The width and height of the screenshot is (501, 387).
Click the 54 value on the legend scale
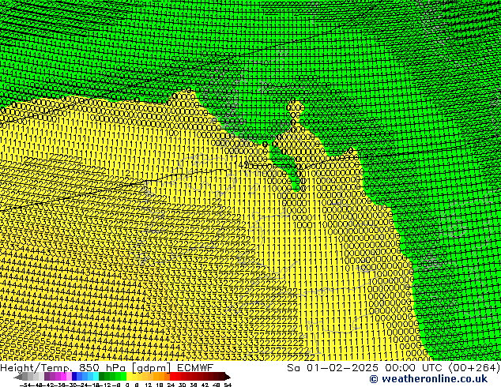coord(228,385)
